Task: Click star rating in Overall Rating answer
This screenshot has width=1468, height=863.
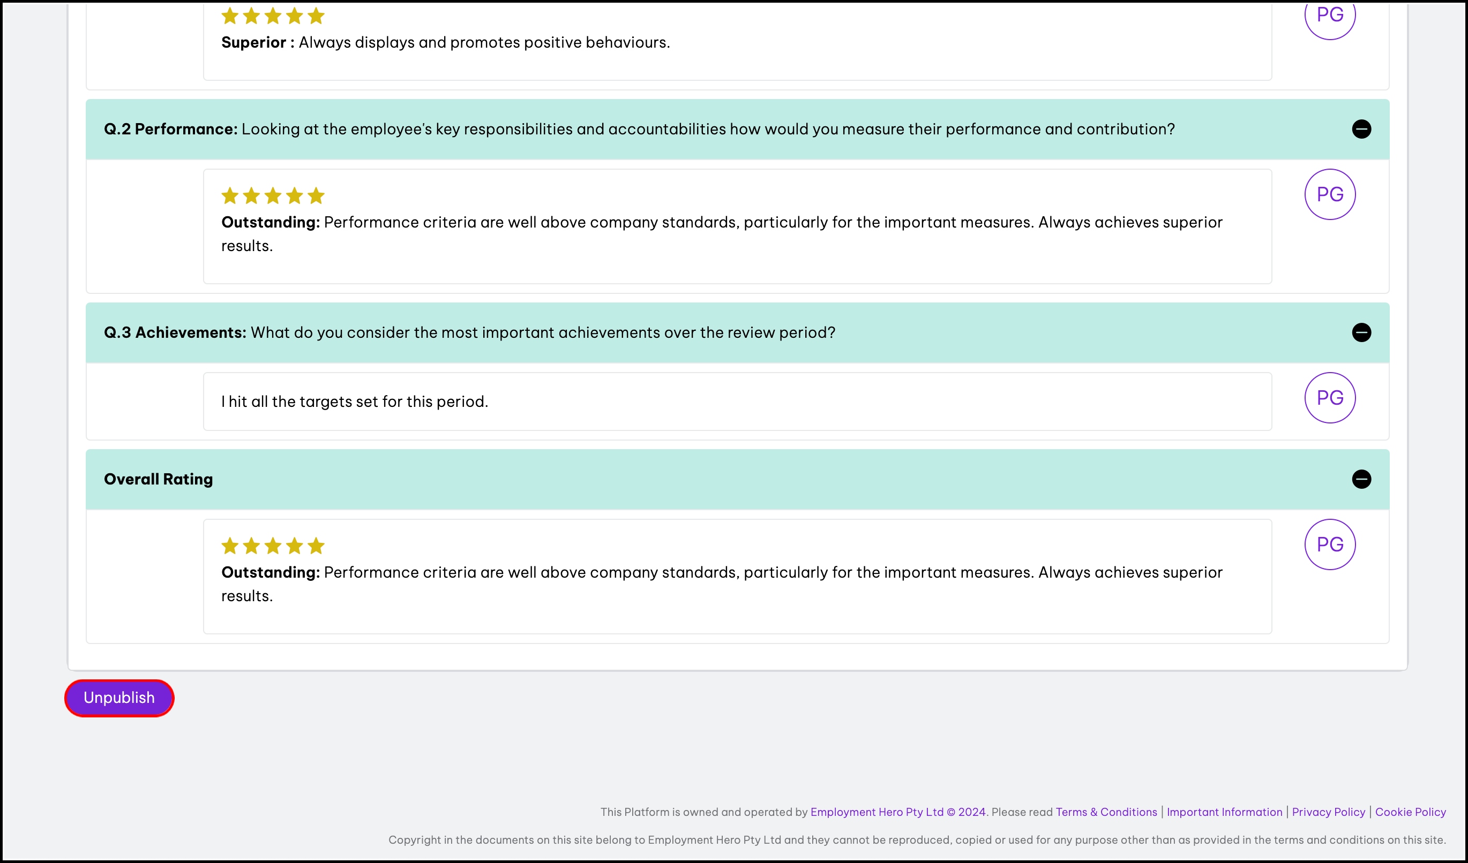Action: (273, 546)
